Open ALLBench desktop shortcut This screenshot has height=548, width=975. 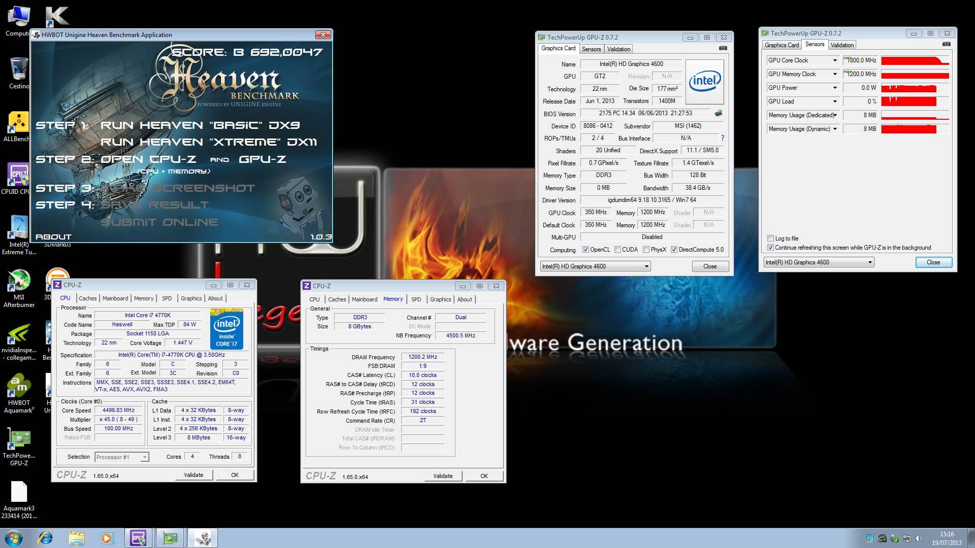point(18,127)
